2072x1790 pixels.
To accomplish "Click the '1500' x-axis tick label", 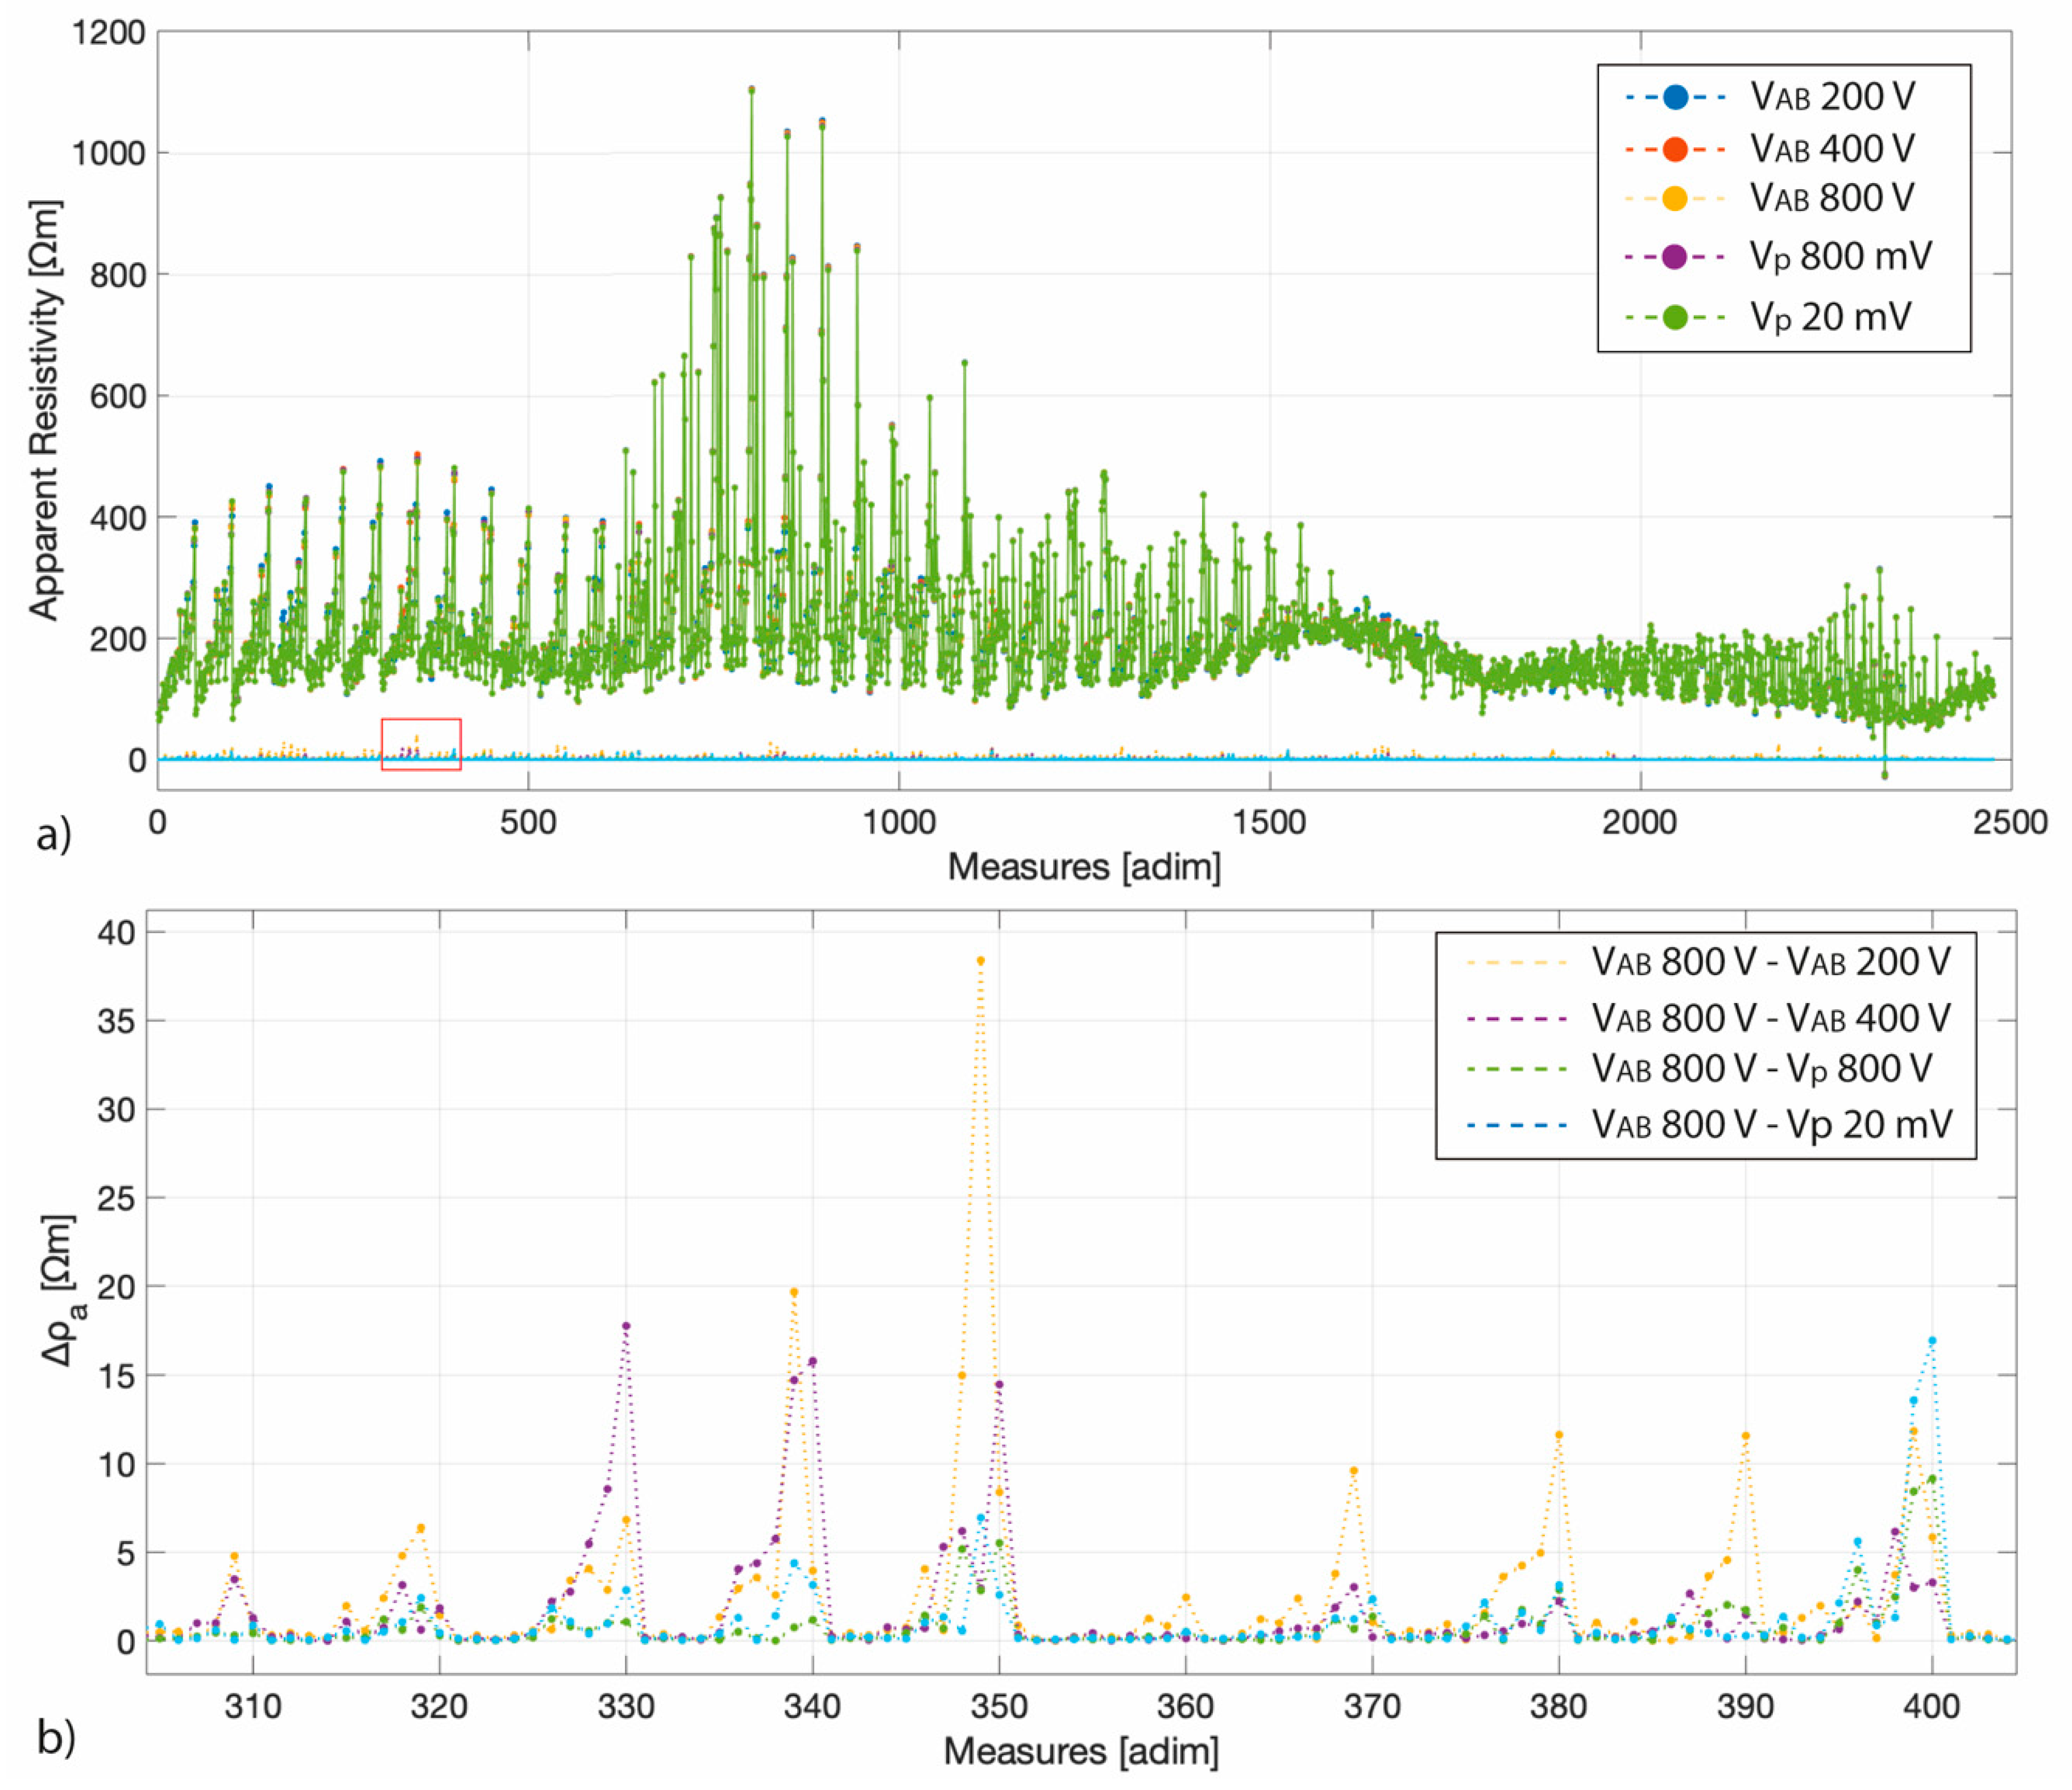I will coord(1269,822).
